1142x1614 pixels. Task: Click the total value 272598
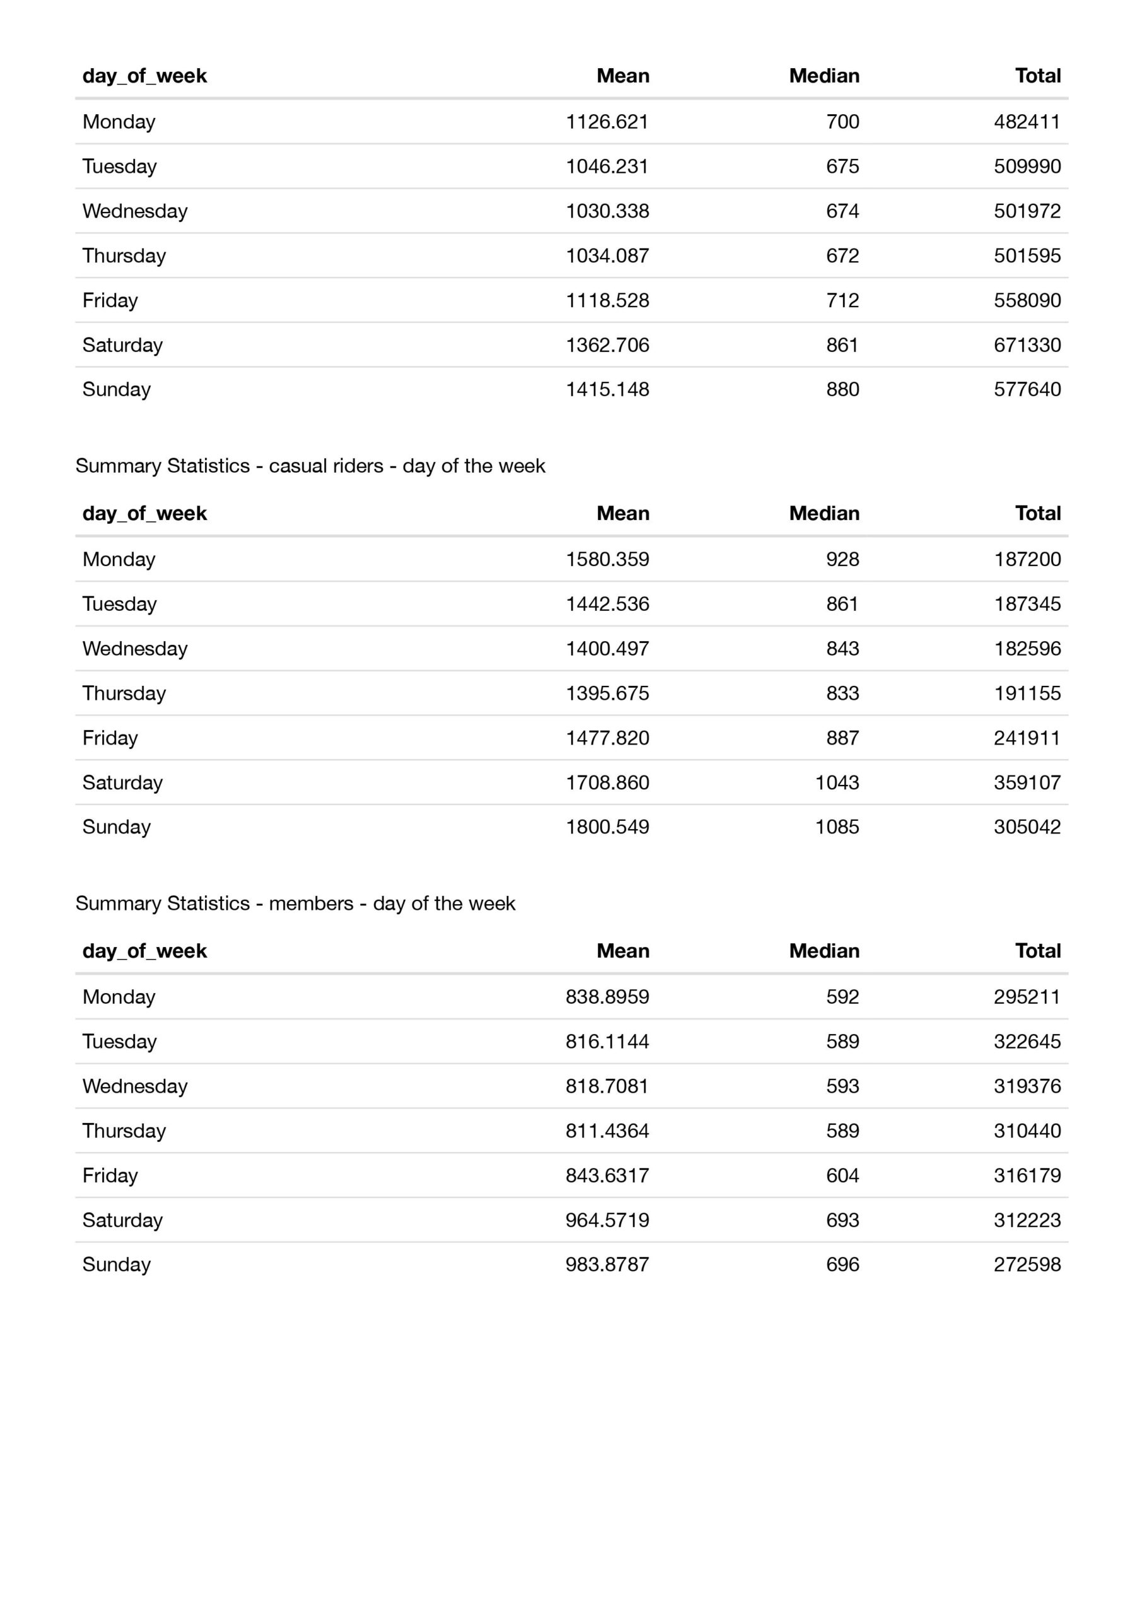pos(1027,1264)
